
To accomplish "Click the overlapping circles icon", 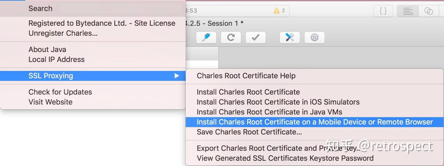I will [429, 11].
